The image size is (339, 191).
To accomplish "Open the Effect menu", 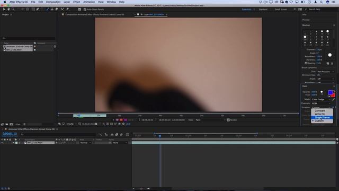I will [76, 2].
